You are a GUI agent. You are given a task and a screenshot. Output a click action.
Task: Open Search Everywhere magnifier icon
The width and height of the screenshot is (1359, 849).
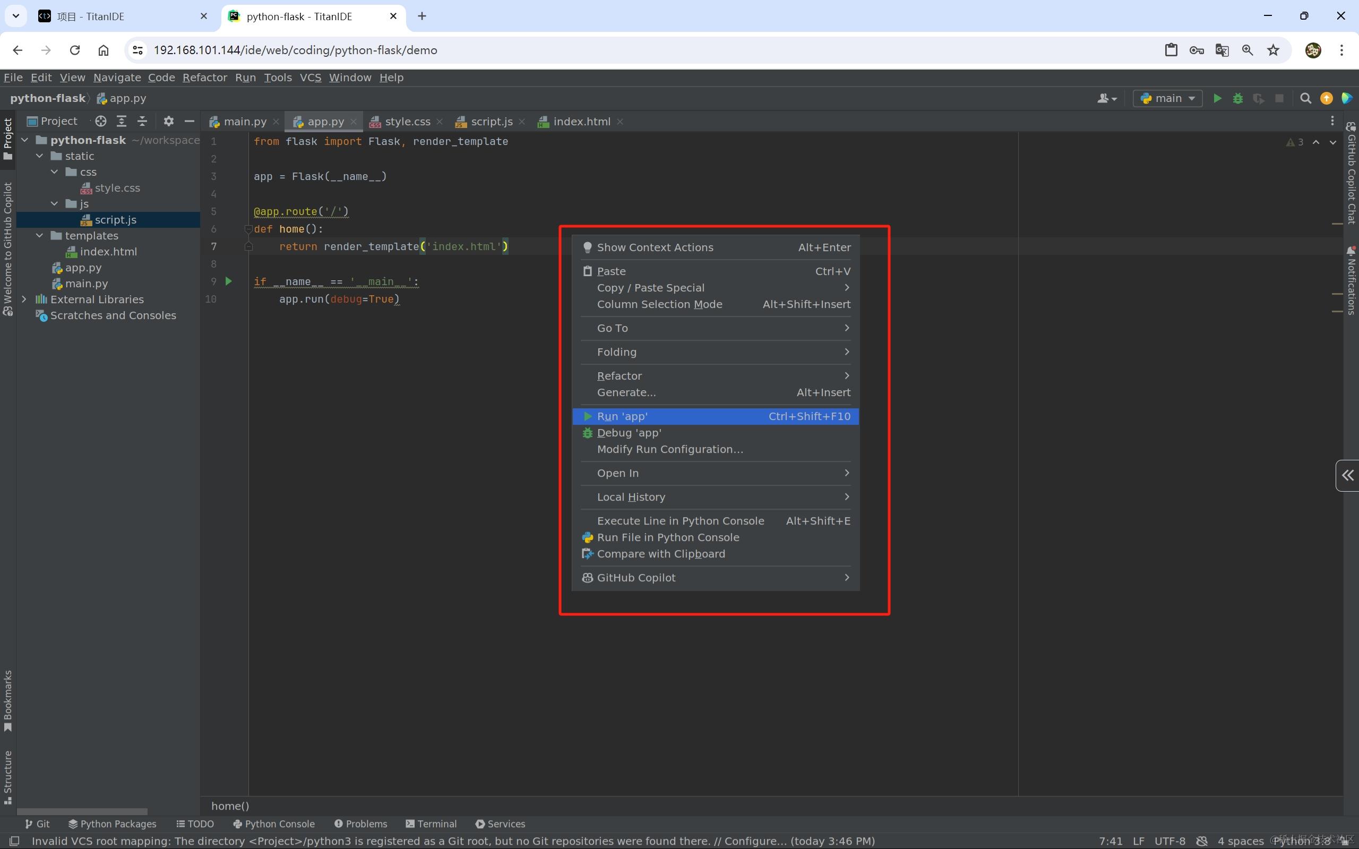pos(1306,98)
